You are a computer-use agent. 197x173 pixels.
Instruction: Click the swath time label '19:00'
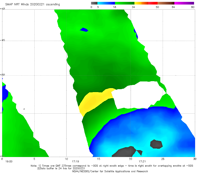(x=9, y=162)
